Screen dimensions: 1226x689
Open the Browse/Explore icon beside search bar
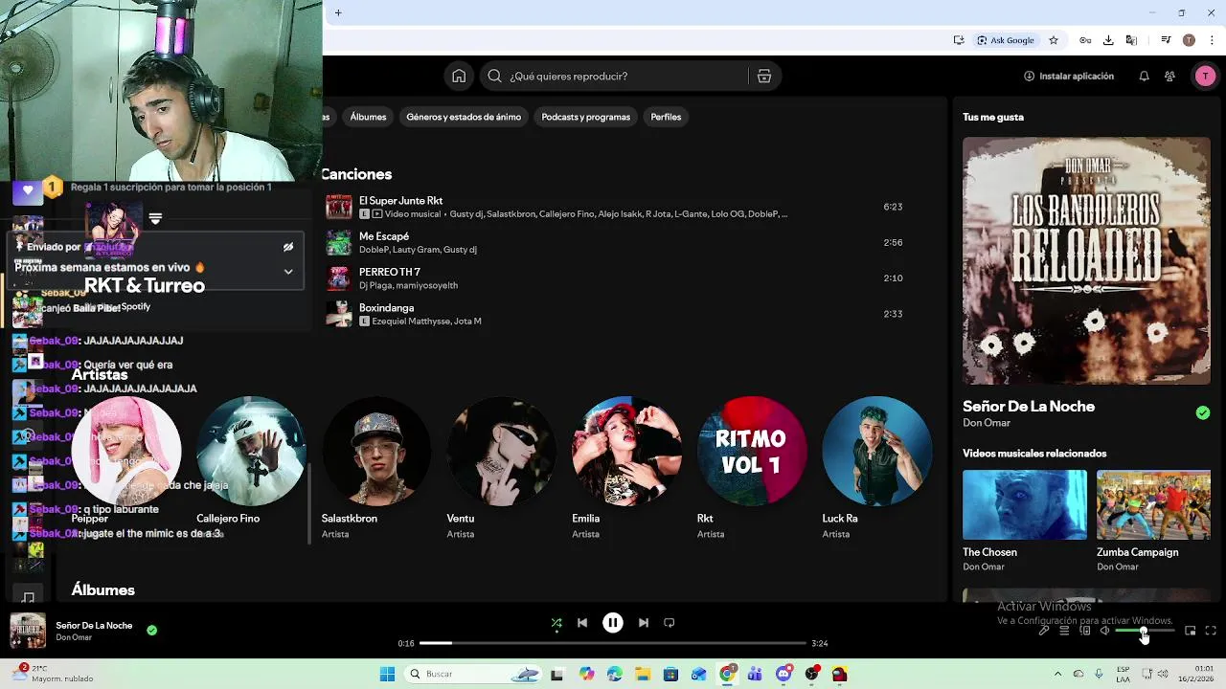click(764, 77)
